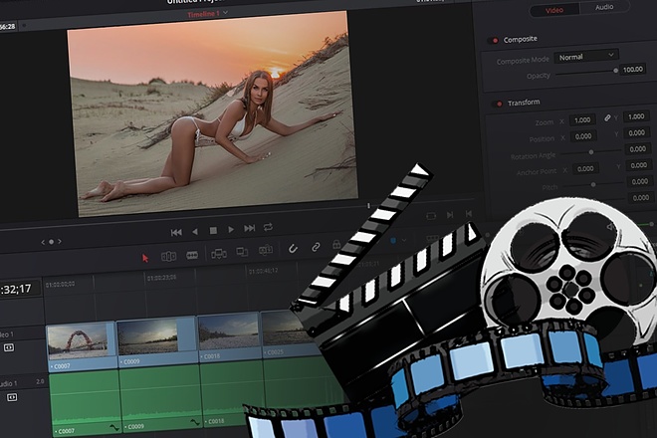Click the Match Frame icon under the viewer
The image size is (657, 438).
pyautogui.click(x=431, y=216)
